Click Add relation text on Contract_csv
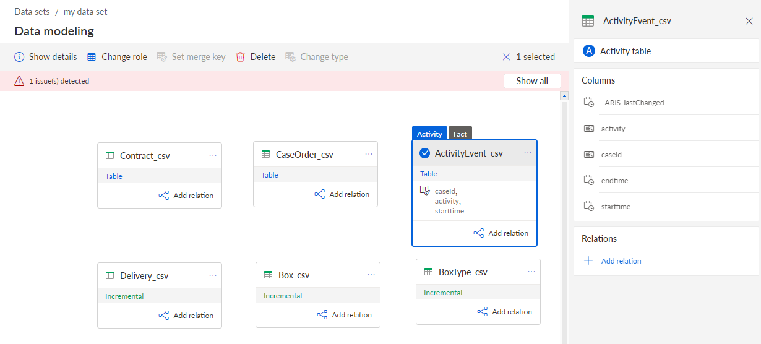Screen dimensions: 761x344 click(x=194, y=196)
